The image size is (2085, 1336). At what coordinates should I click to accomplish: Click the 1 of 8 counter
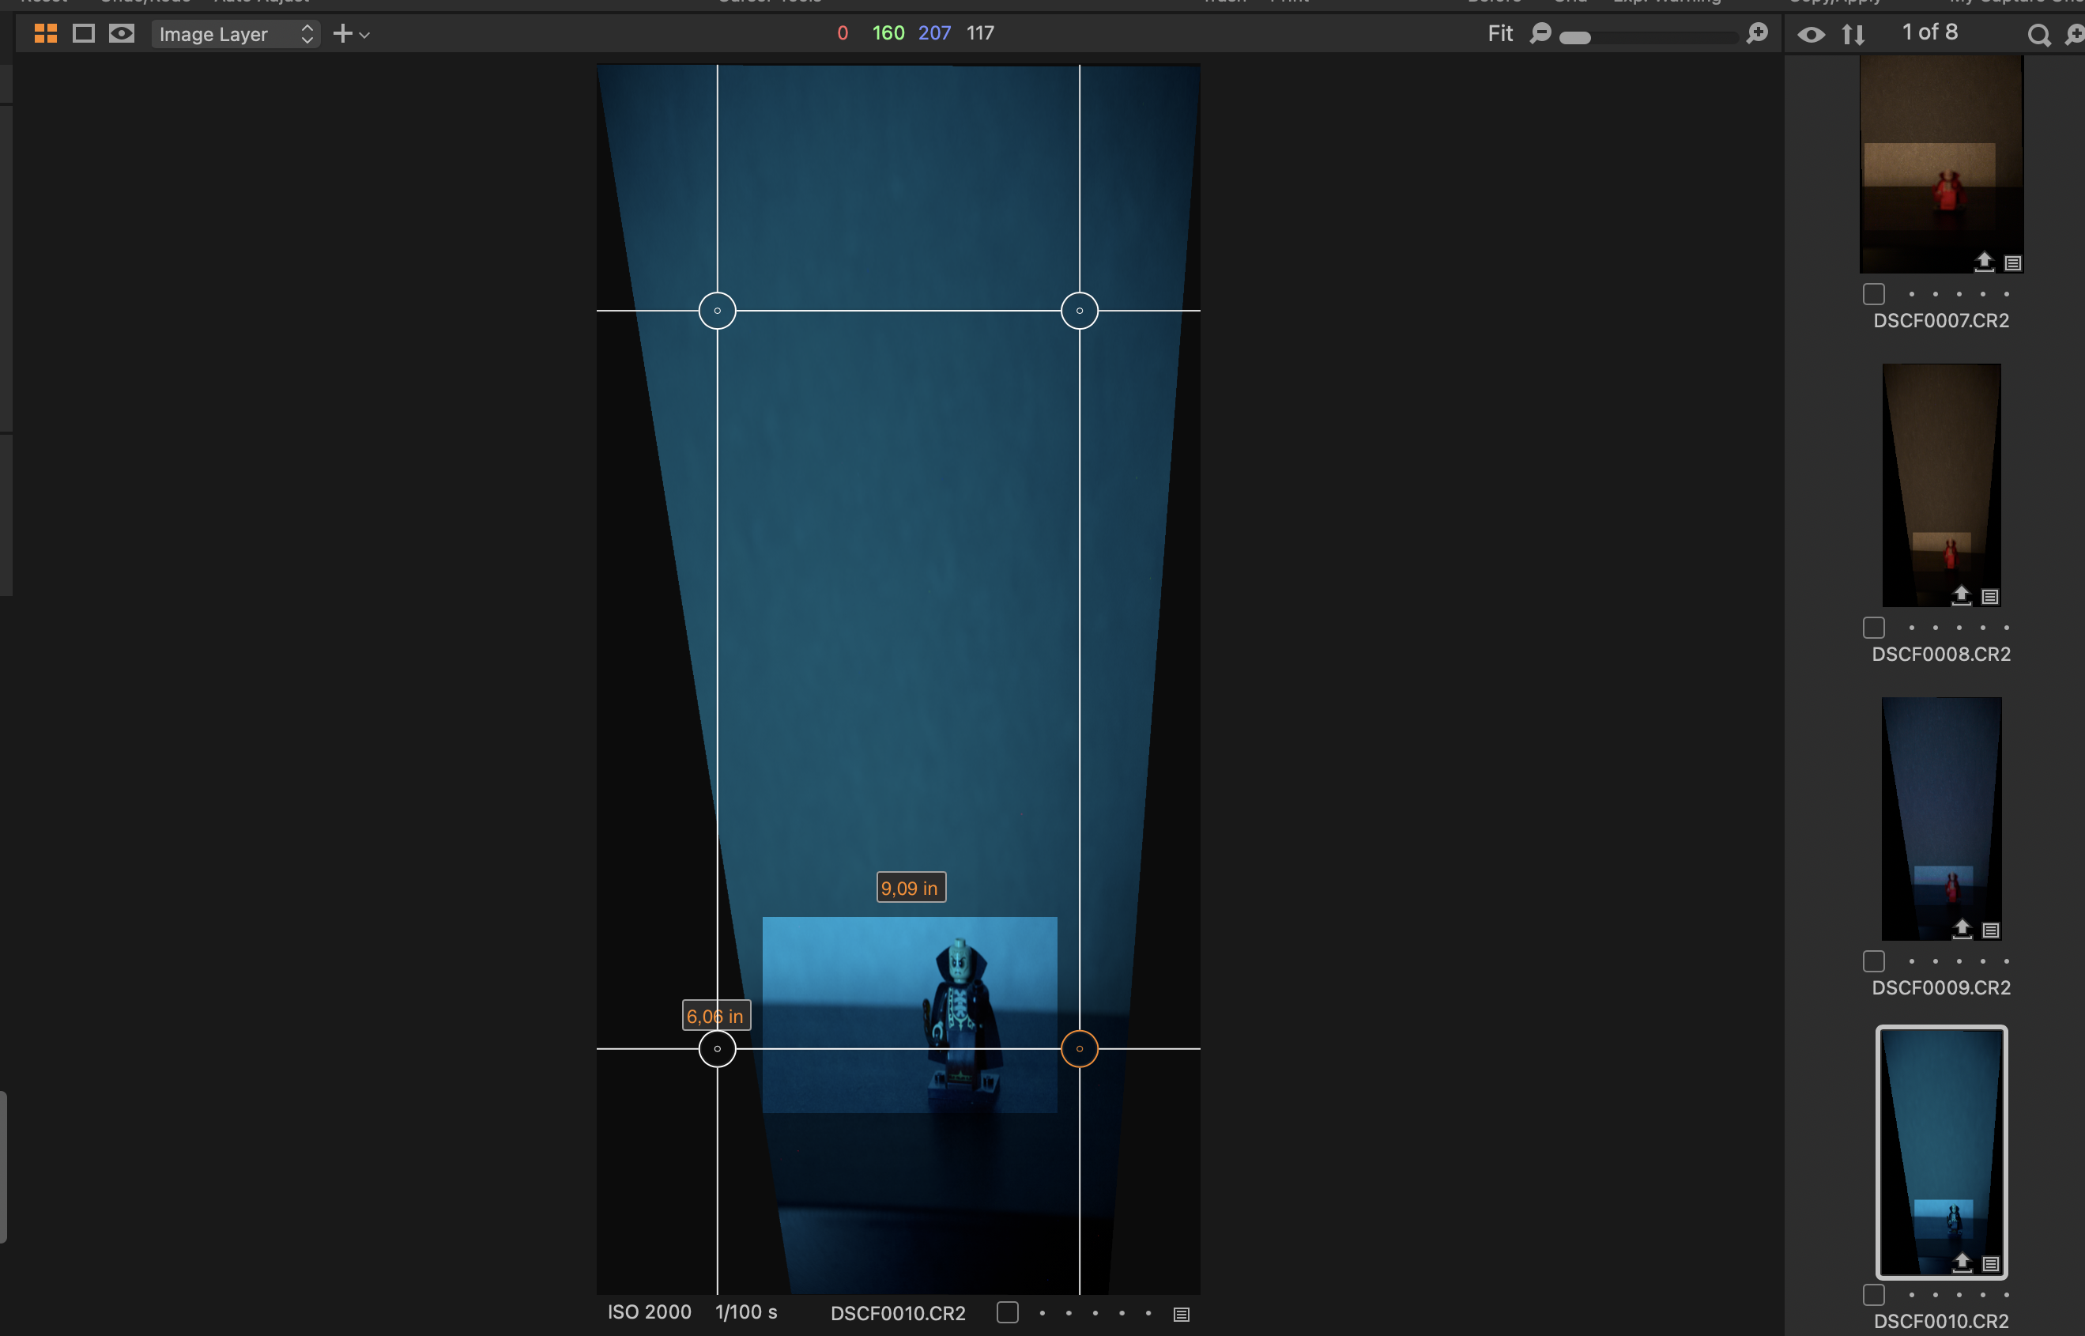pos(1929,32)
